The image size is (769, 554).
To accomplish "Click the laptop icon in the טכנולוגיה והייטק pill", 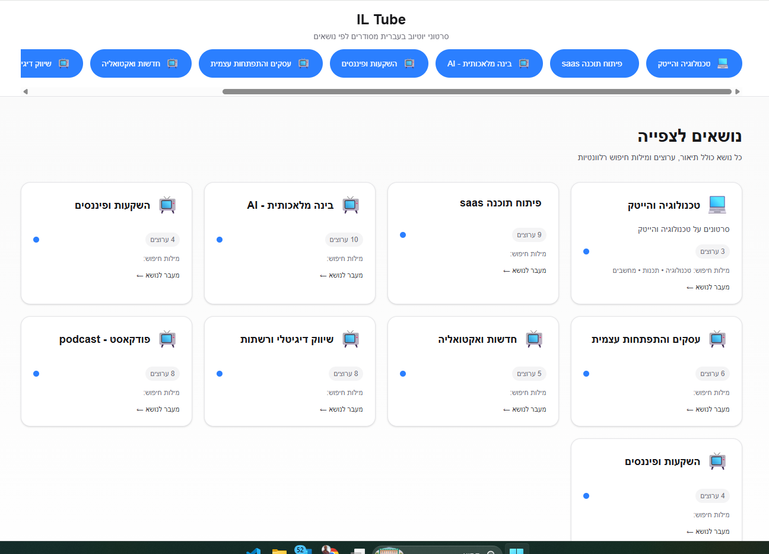I will (723, 63).
